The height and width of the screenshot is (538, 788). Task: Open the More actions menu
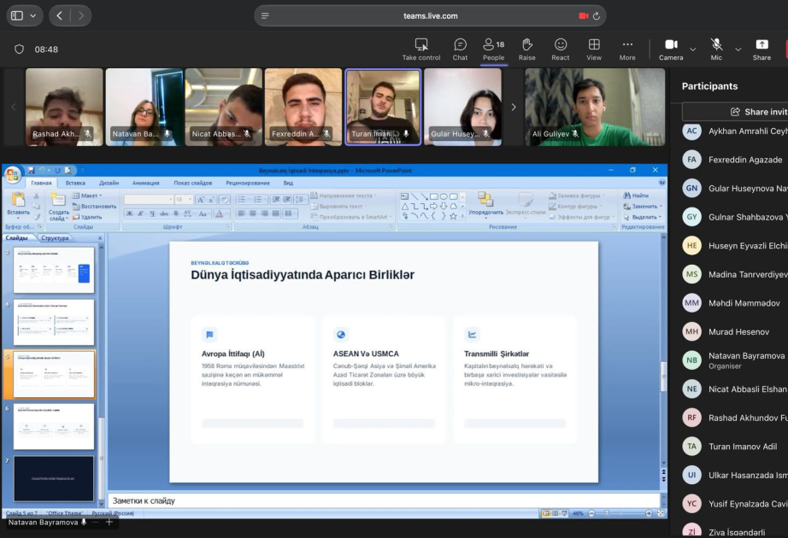tap(627, 50)
